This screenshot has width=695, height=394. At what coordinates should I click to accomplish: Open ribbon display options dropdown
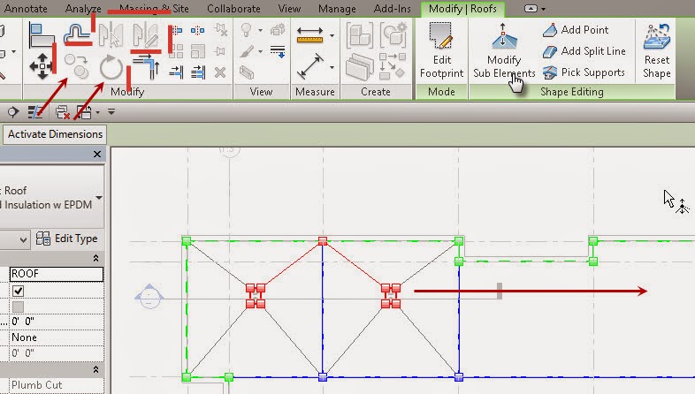535,9
